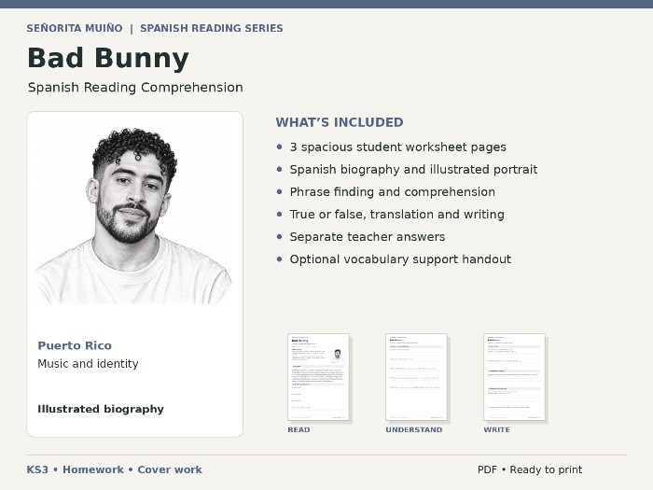Screen dimensions: 653x490
Task: Click the 'KS3' footer tag
Action: click(x=37, y=469)
